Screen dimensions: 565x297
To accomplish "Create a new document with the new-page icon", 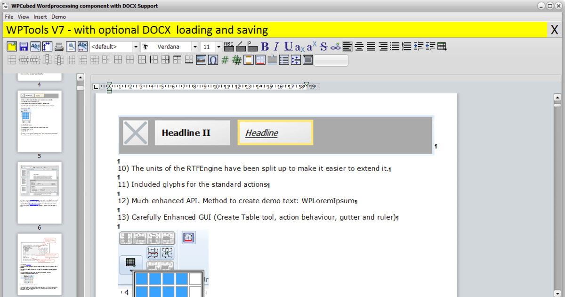I will [x=11, y=46].
